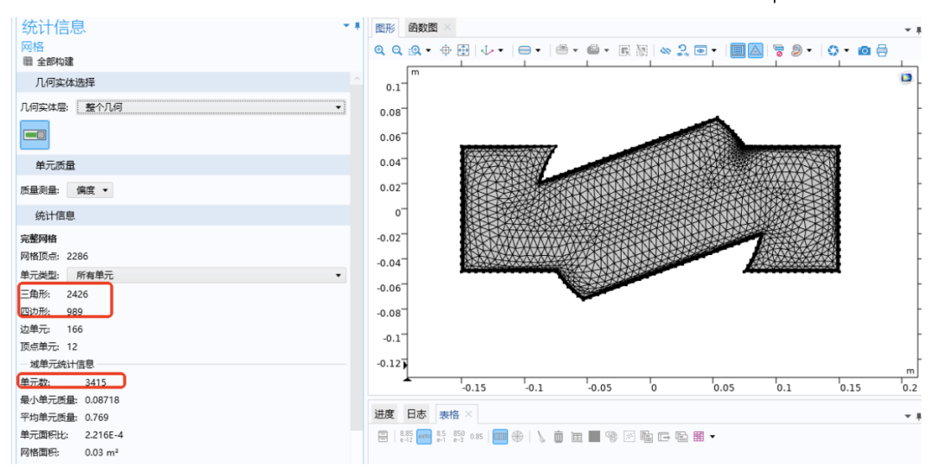Viewport: 935px width, 473px height.
Task: Click the zoom out magnifier icon
Action: pyautogui.click(x=397, y=51)
